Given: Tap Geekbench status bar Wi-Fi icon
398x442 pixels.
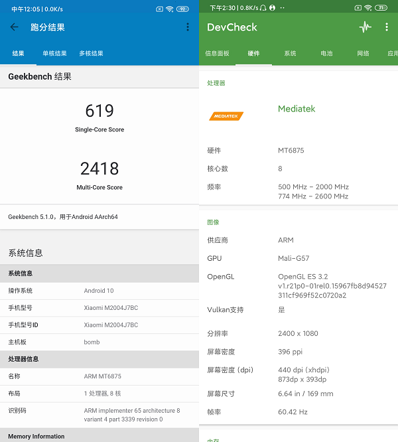Looking at the screenshot, I should coord(169,9).
